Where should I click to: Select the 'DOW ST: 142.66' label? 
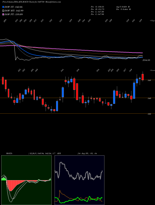coord(14,7)
